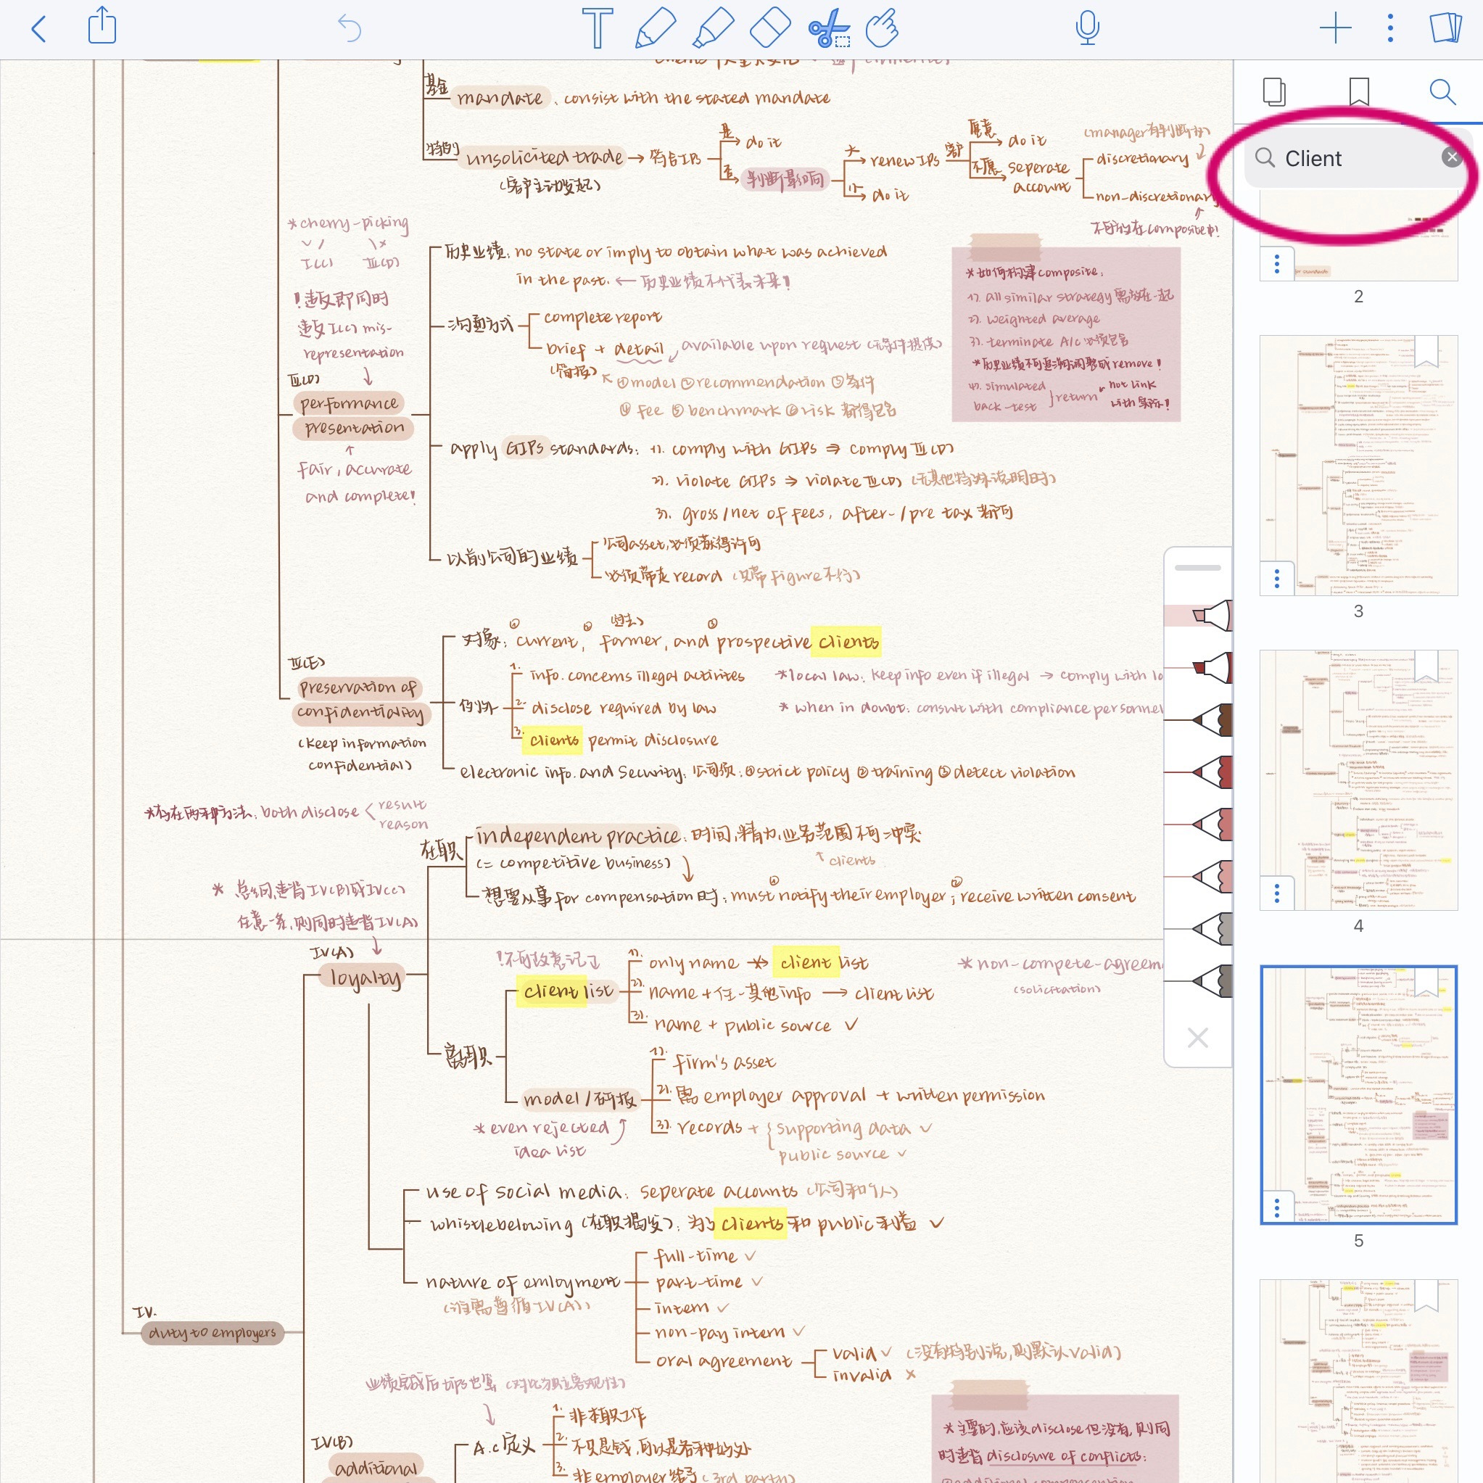Undo the last stroke
The width and height of the screenshot is (1483, 1483).
click(x=350, y=28)
